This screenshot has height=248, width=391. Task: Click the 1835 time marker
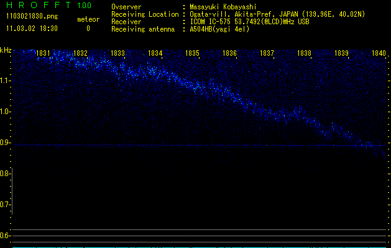click(192, 53)
